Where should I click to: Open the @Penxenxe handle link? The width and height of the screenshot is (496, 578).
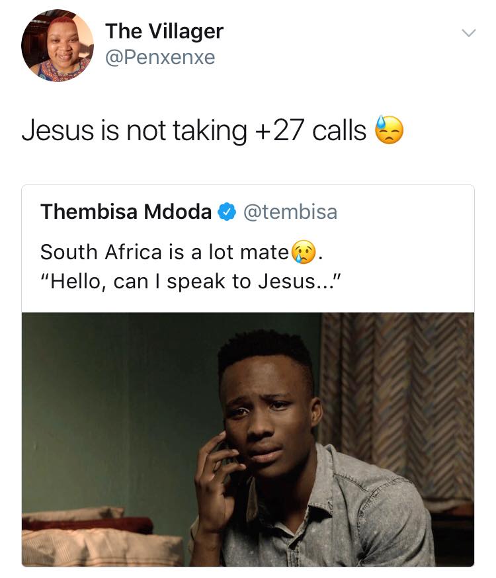click(160, 58)
